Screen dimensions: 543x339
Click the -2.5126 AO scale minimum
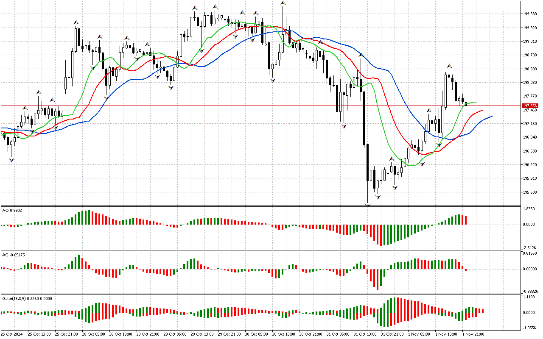[529, 247]
